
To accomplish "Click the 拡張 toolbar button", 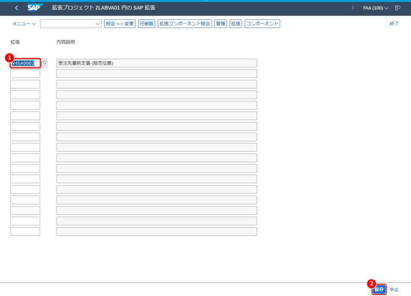I will (236, 24).
